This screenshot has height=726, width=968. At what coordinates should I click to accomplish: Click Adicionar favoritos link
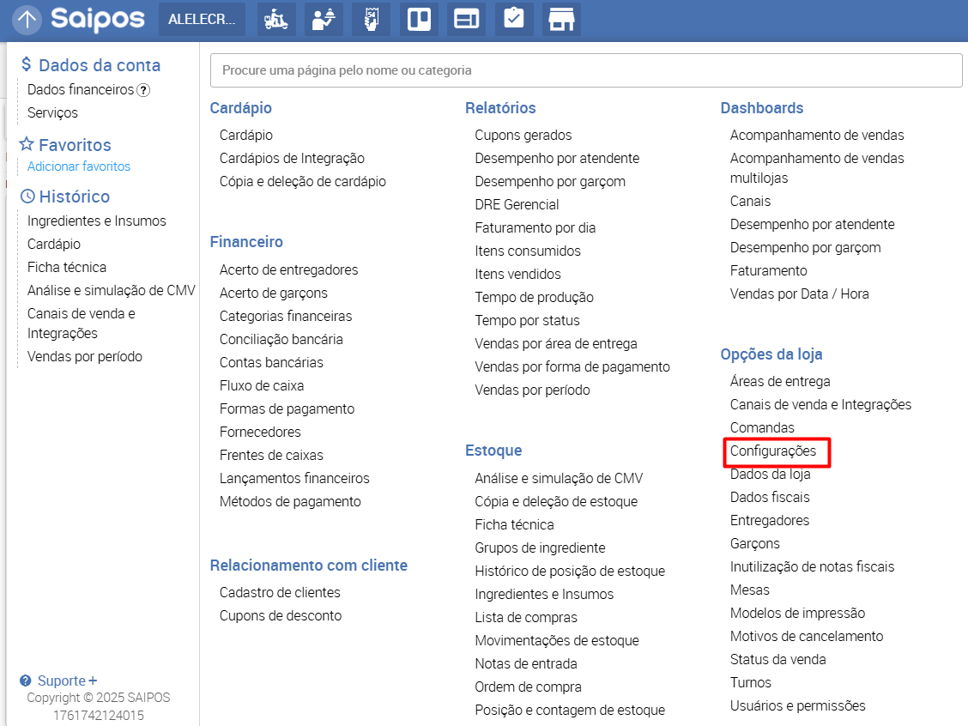(79, 166)
